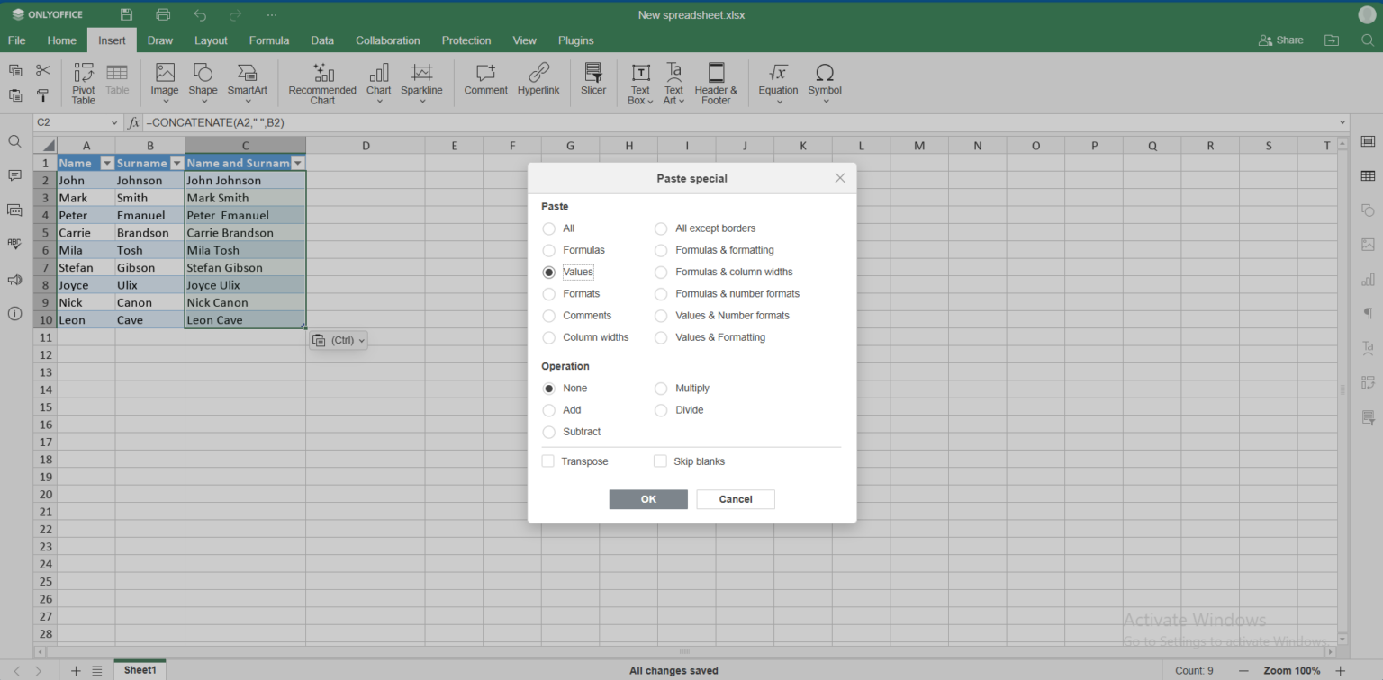Click the Recommended Chart icon
The image size is (1383, 680).
[322, 84]
